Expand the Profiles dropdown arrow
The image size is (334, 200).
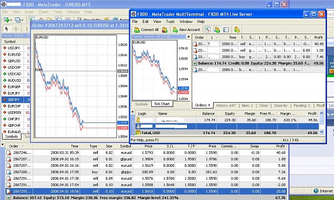pos(22,20)
